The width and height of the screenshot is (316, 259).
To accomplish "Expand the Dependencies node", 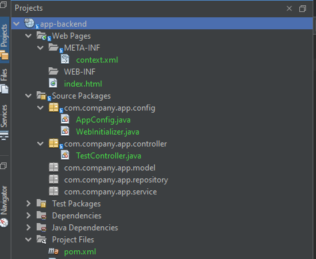I will coord(29,215).
